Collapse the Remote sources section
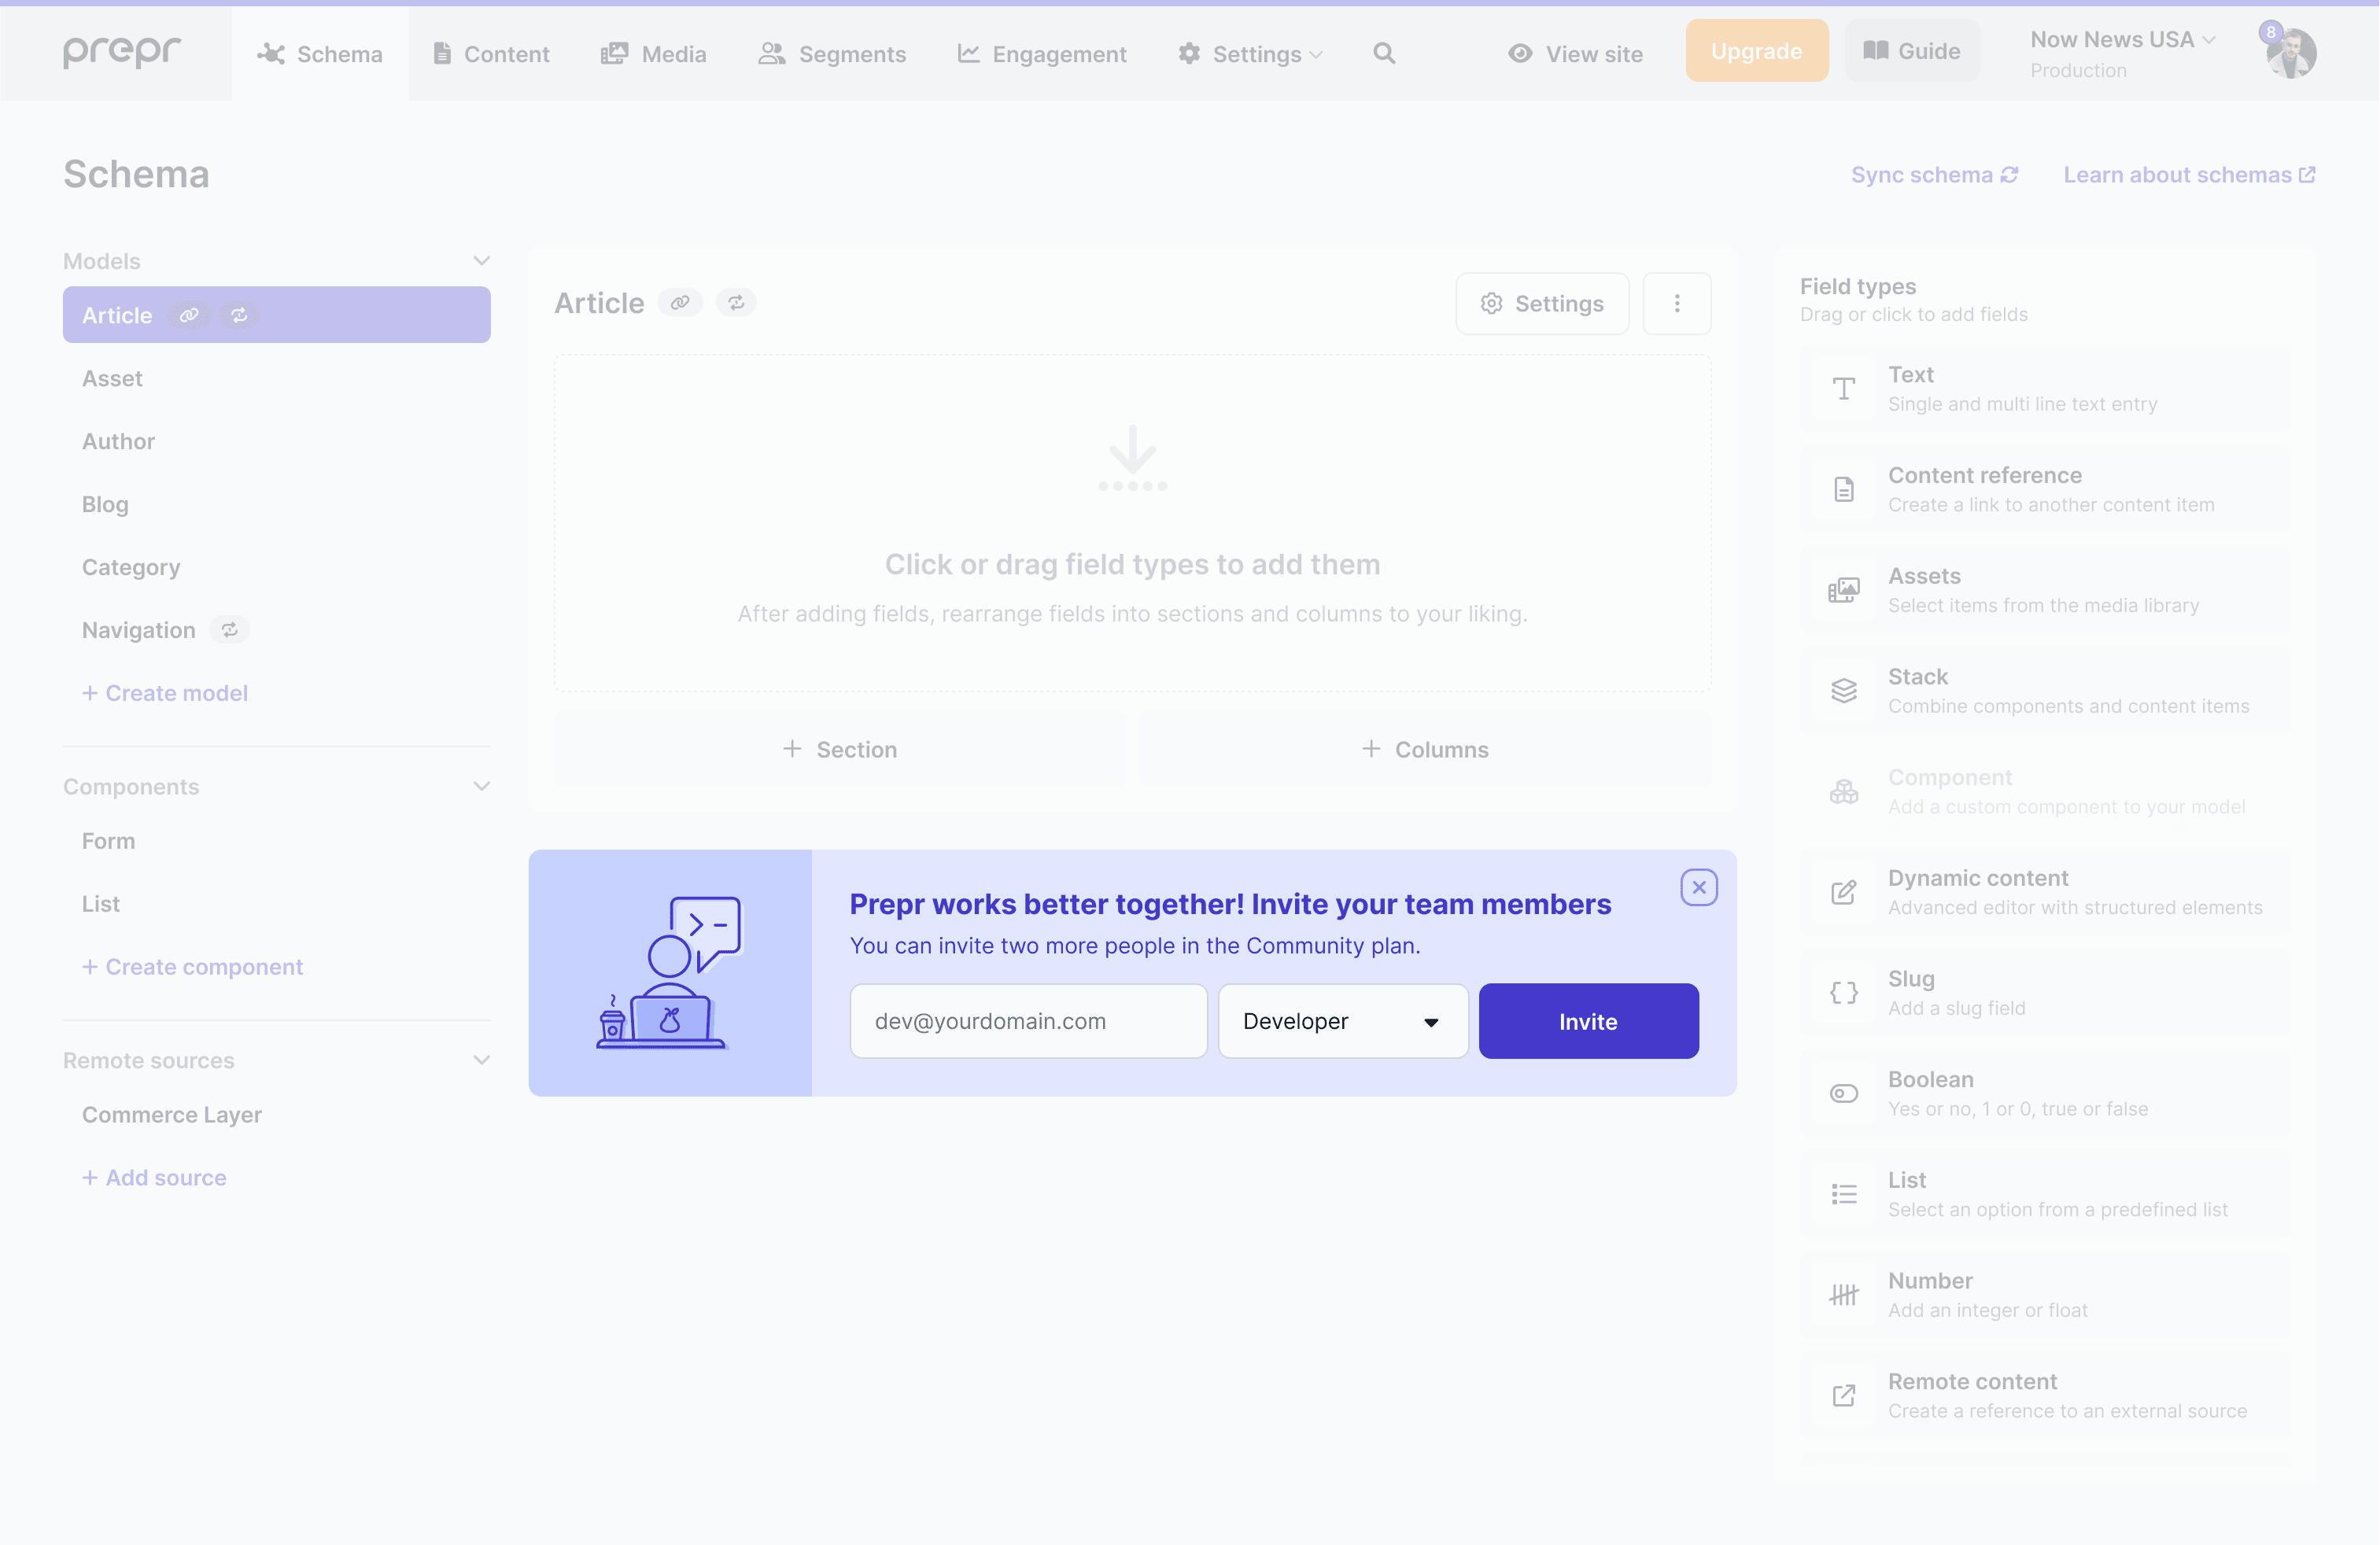The width and height of the screenshot is (2380, 1545). point(481,1060)
